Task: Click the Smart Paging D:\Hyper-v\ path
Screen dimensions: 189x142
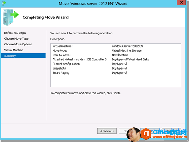Action: click(x=119, y=73)
